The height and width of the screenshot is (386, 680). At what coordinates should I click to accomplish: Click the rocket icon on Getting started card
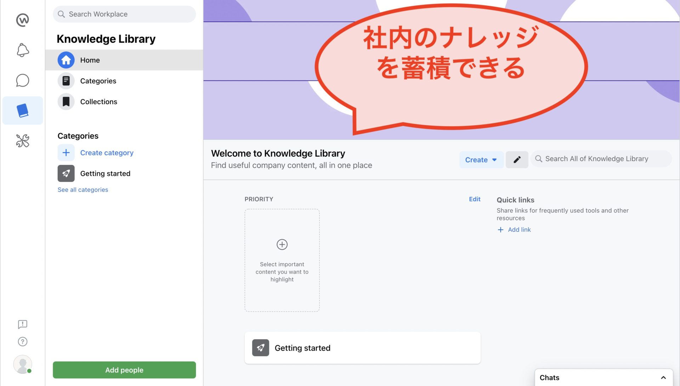click(x=261, y=348)
